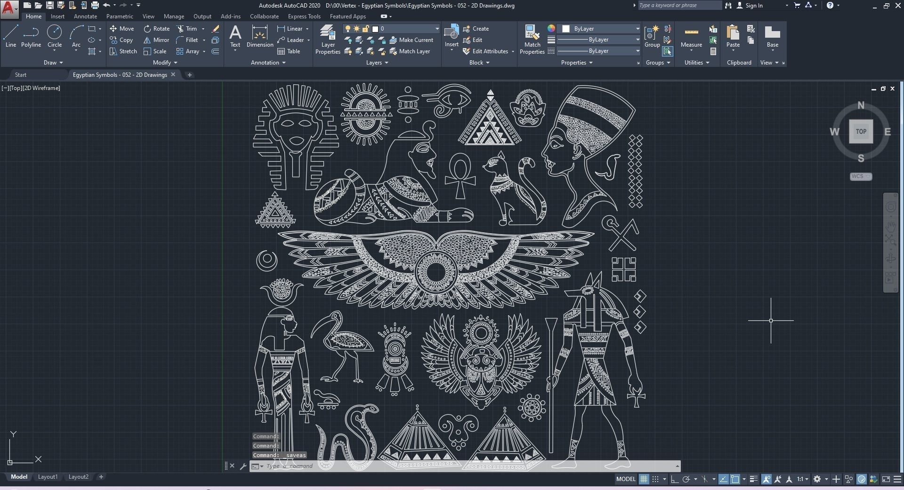Click the Insert block tool
904x490 pixels.
pyautogui.click(x=452, y=36)
